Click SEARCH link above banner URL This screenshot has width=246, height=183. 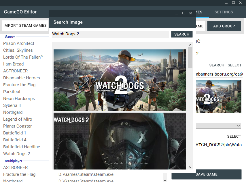click(x=217, y=65)
